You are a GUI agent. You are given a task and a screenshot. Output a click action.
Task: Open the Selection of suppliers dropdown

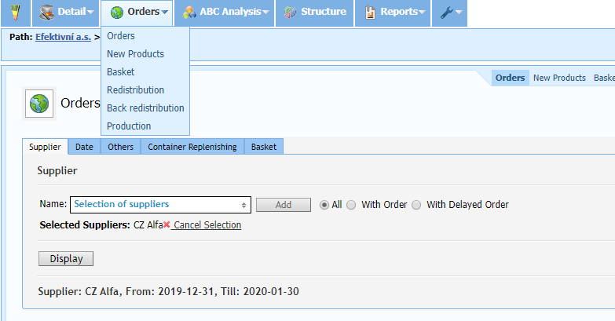point(160,205)
